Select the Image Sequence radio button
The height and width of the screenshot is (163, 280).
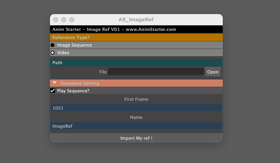point(53,45)
